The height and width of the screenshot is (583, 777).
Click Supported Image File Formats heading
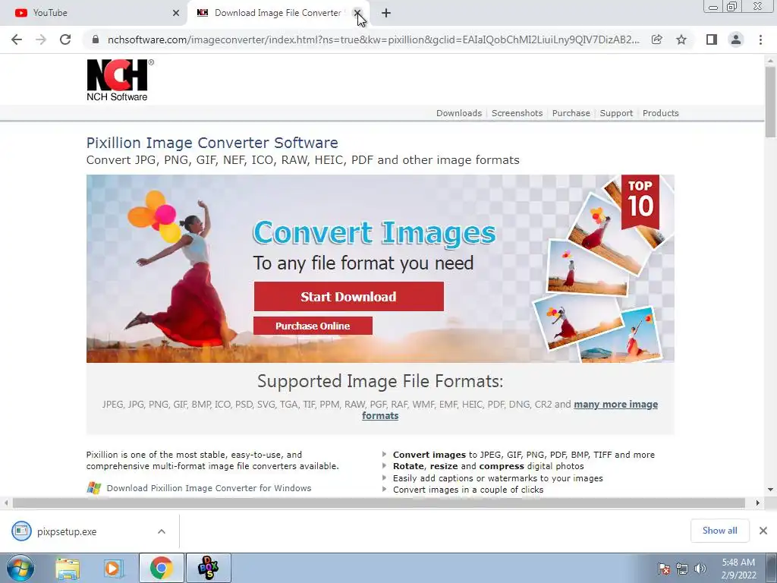380,381
